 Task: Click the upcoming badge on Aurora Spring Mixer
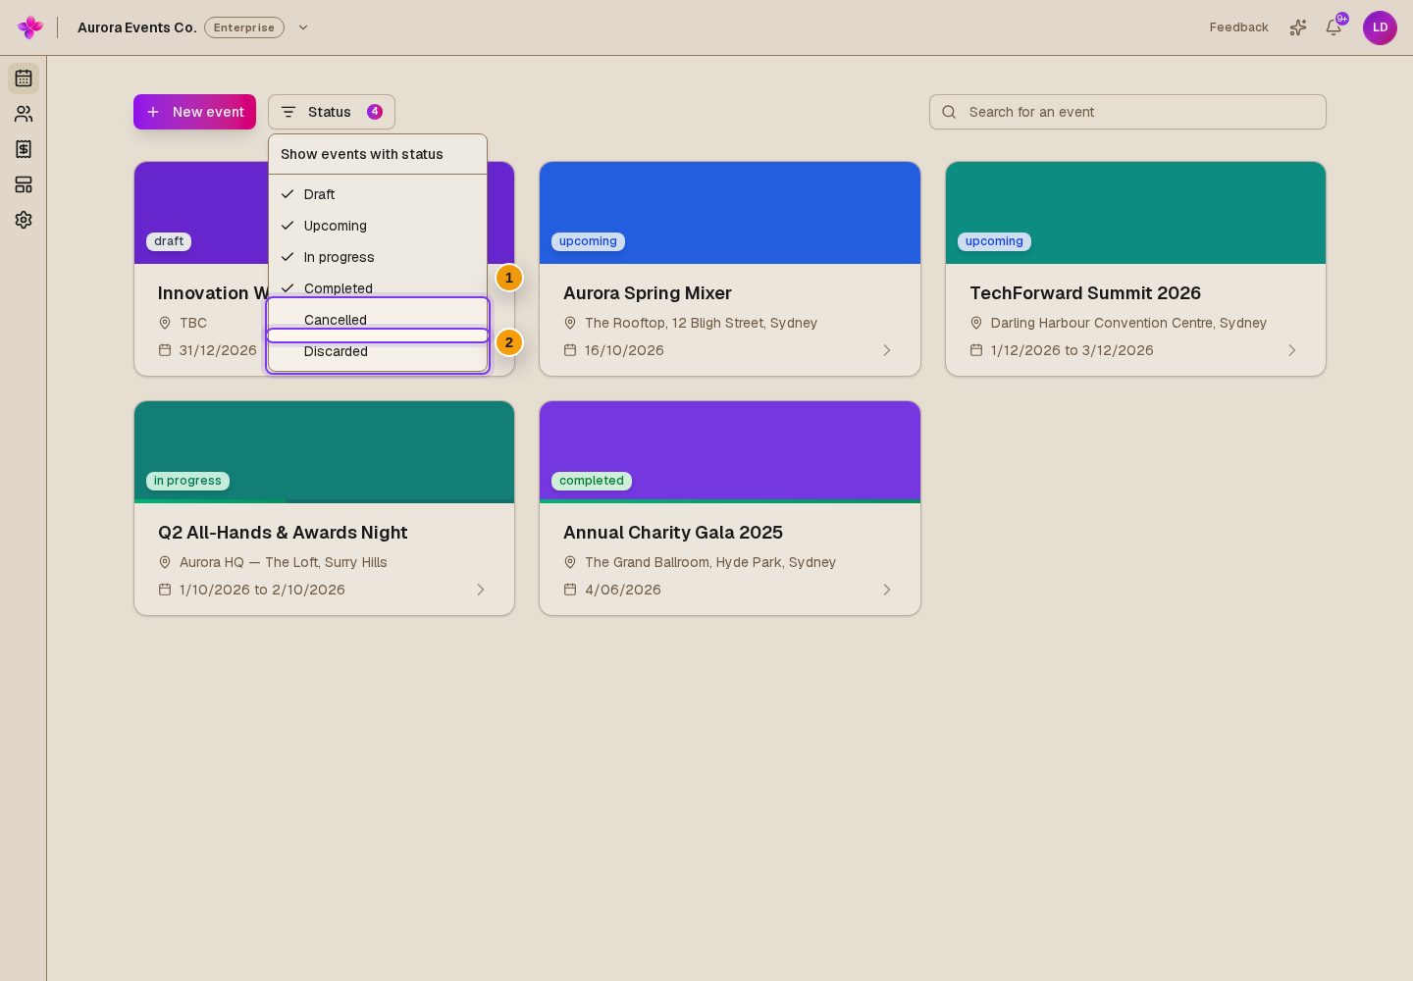[x=588, y=241]
